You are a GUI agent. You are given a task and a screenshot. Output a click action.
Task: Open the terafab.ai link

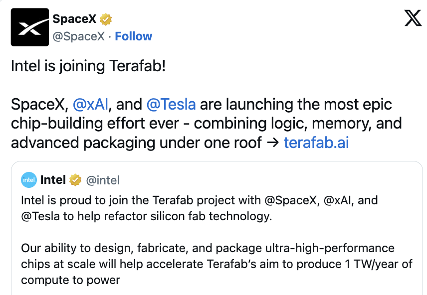316,143
